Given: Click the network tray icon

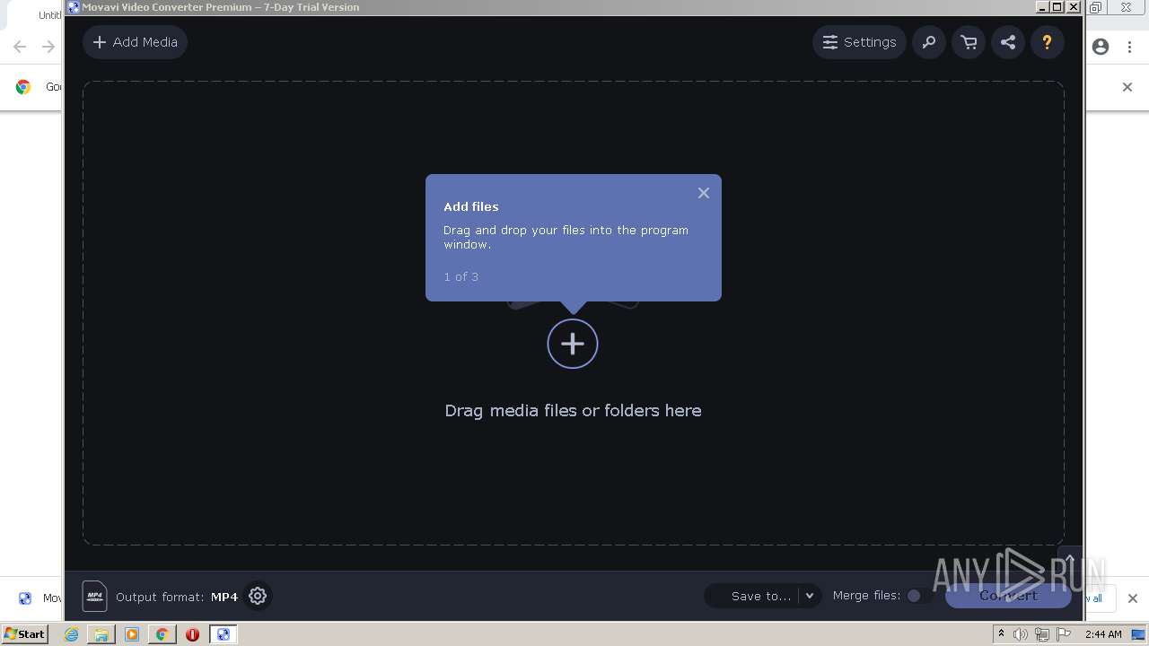Looking at the screenshot, I should tap(1042, 634).
